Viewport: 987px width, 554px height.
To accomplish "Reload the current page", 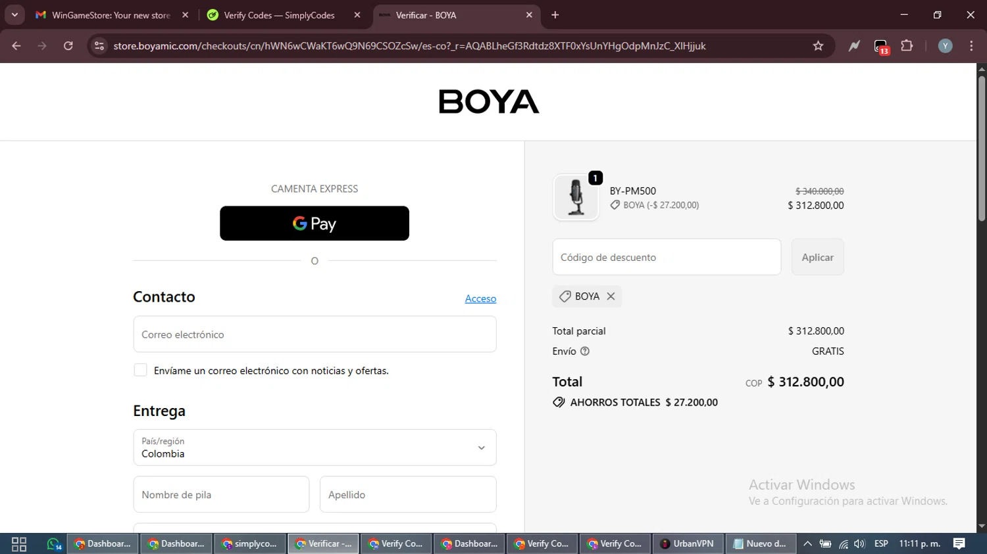I will click(68, 46).
